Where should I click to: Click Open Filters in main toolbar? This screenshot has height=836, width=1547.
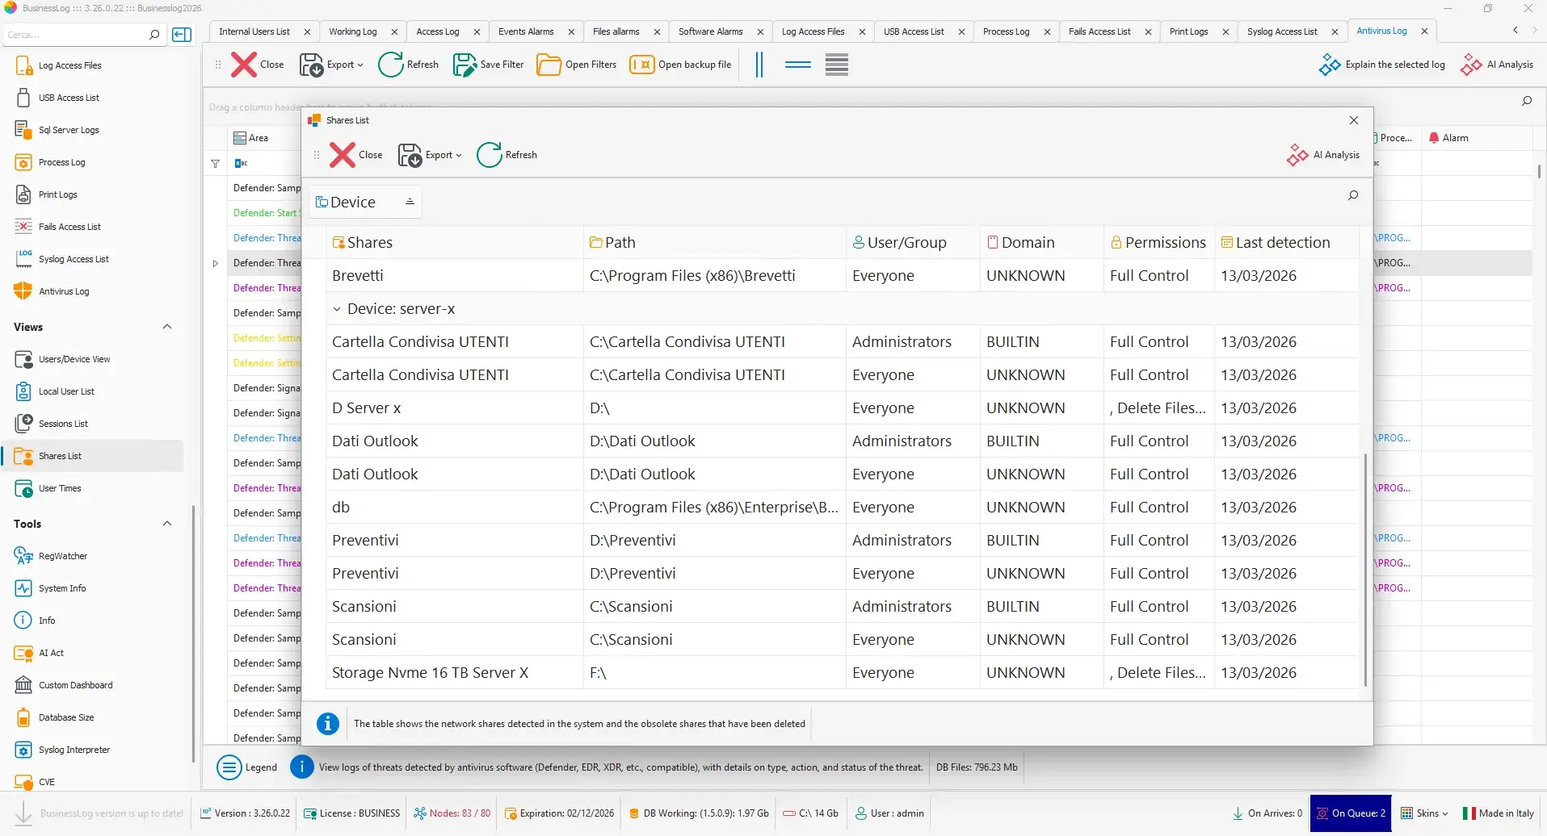577,65
